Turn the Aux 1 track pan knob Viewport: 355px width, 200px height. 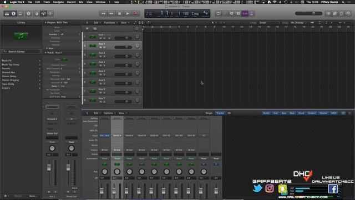coord(137,46)
